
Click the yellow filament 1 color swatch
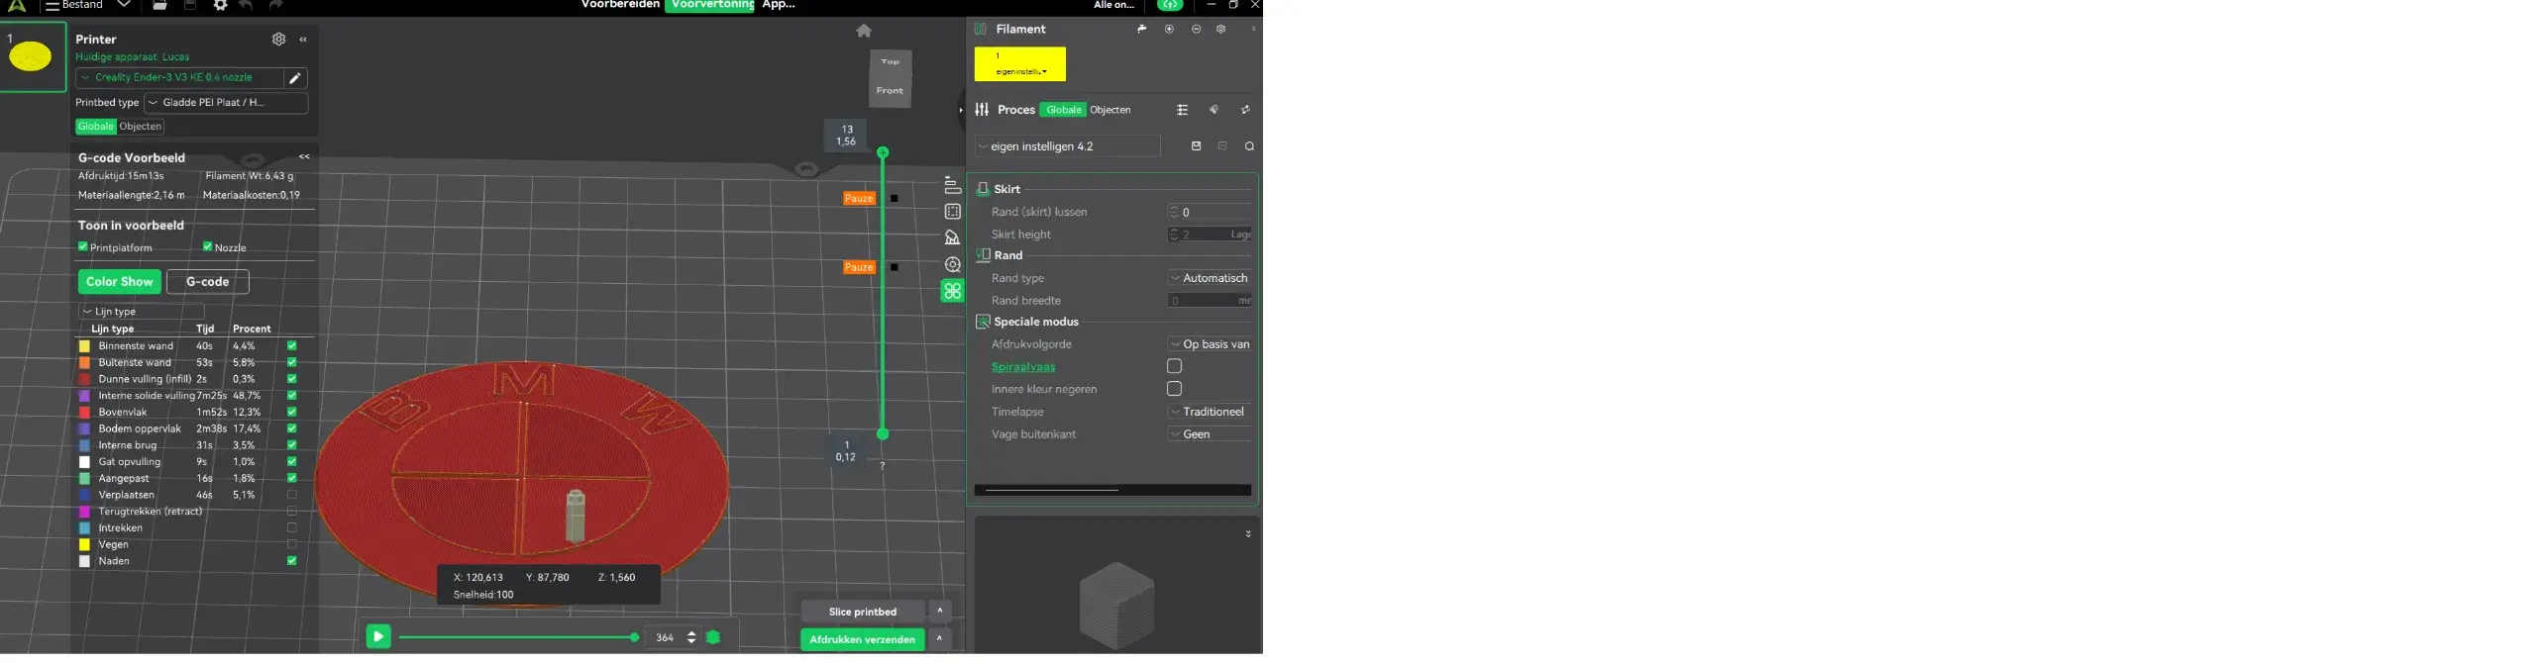point(1019,64)
